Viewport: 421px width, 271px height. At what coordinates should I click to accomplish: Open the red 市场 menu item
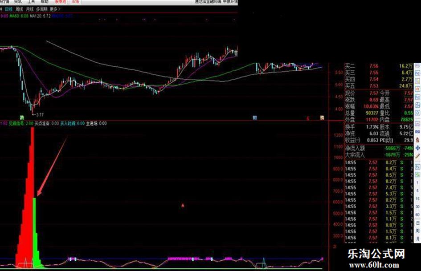click(75, 2)
